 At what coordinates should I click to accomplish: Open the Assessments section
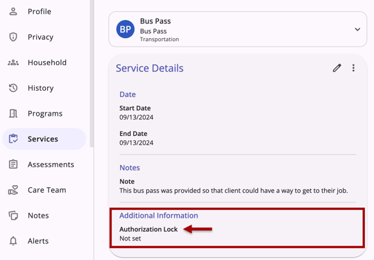(44, 164)
